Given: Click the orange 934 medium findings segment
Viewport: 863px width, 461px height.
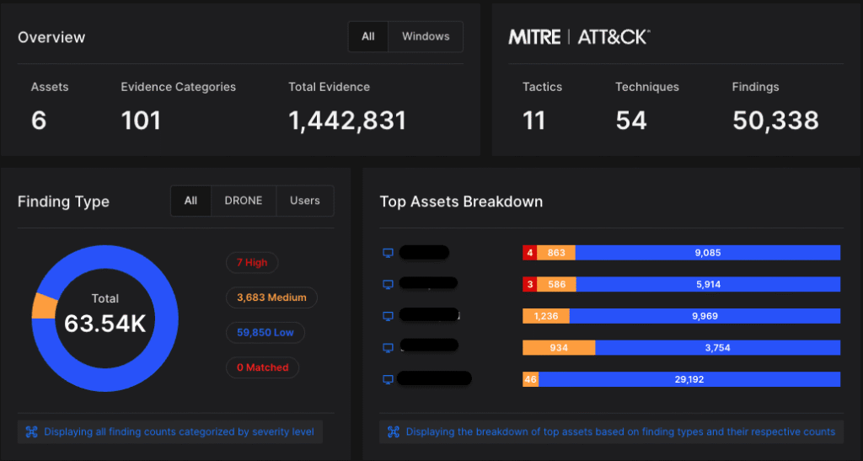Looking at the screenshot, I should pos(559,347).
